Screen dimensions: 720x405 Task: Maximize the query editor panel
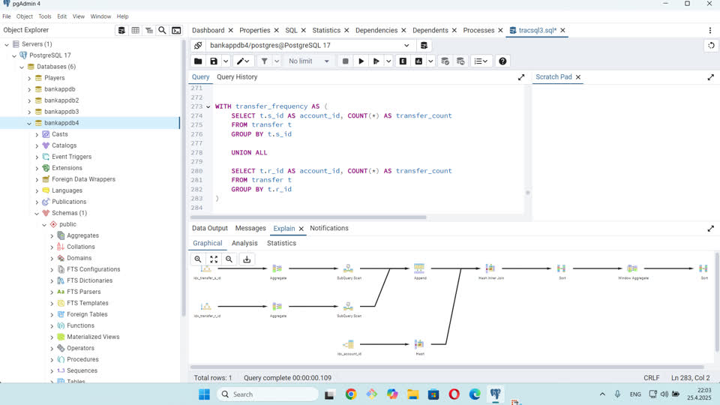click(521, 77)
